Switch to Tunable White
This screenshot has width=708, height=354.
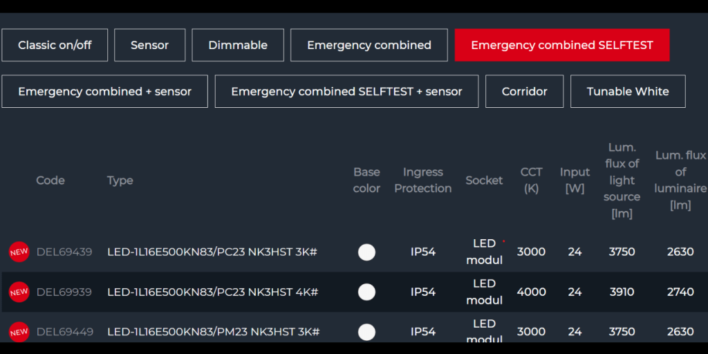point(628,91)
